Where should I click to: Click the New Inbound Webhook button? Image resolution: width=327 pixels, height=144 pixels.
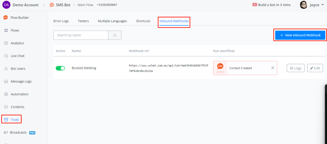[x=300, y=35]
